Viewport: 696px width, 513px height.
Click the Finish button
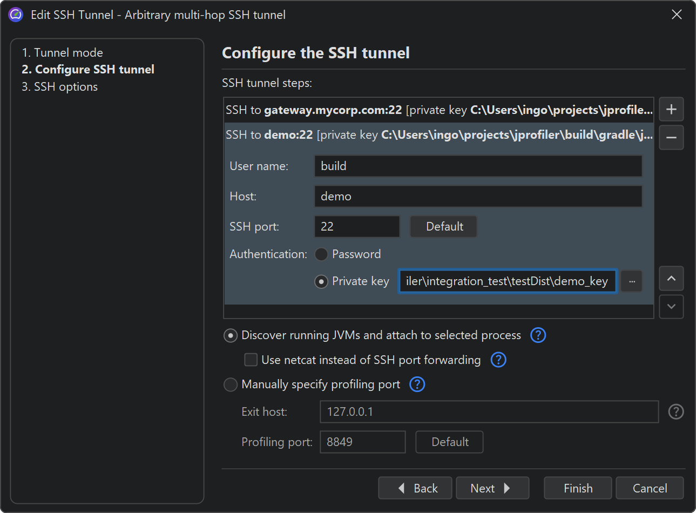tap(577, 488)
